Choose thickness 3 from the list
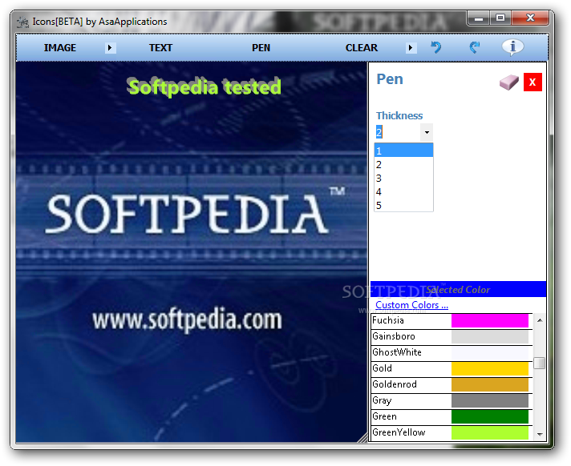571x466 pixels. coord(403,178)
